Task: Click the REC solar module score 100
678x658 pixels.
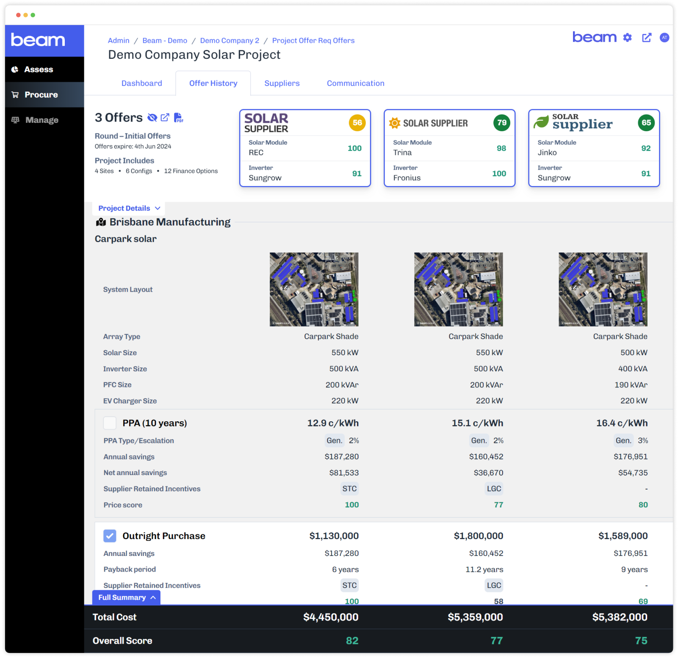Action: point(354,148)
